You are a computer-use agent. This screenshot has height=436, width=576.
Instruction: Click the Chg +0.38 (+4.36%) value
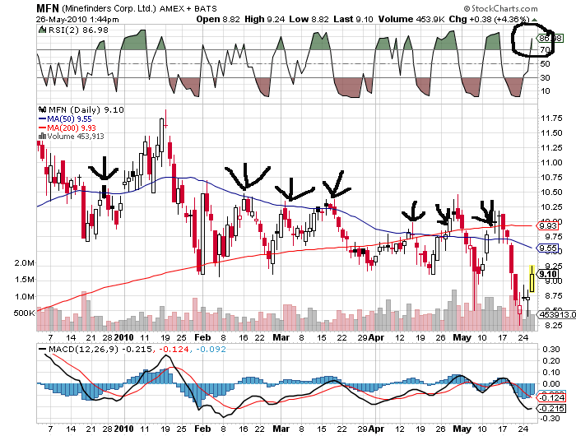[490, 19]
